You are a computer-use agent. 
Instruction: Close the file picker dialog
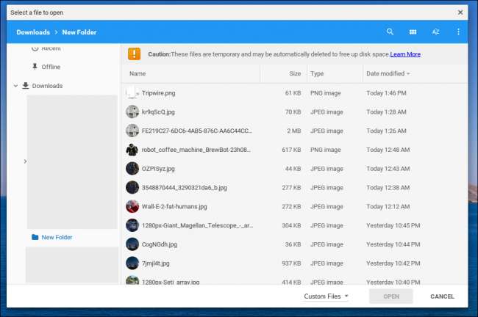pos(460,12)
